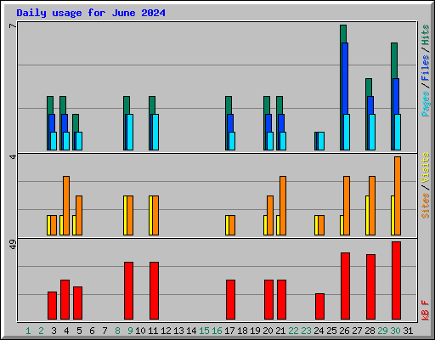This screenshot has height=340, width=435.
Task: Click the red KB bar for day 26
Action: tap(345, 286)
